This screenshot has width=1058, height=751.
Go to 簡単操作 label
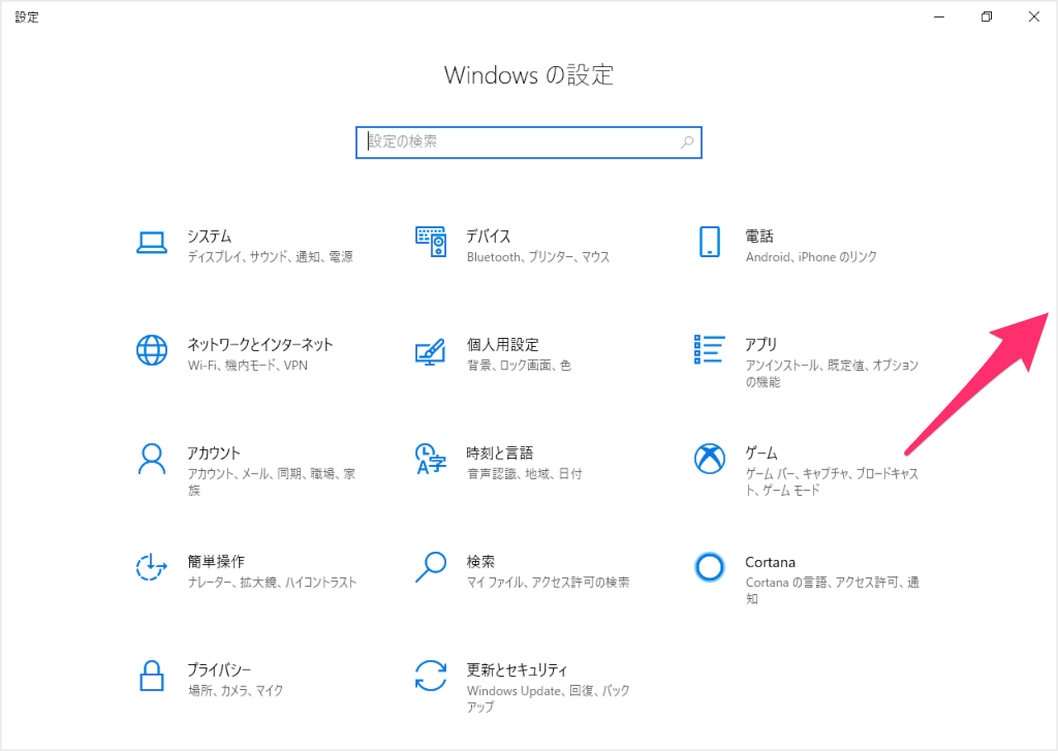pyautogui.click(x=216, y=561)
